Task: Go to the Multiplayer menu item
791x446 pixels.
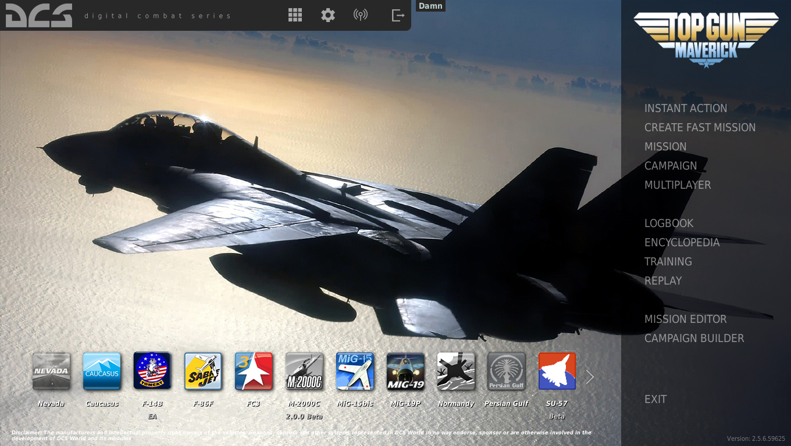Action: (678, 185)
